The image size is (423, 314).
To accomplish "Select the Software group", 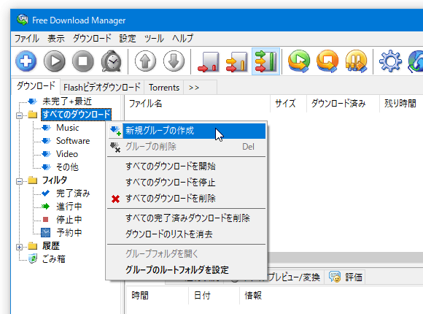I will (x=73, y=141).
